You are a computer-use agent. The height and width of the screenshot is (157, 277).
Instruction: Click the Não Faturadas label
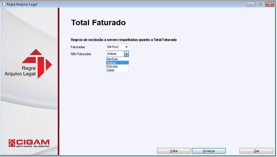click(x=81, y=54)
